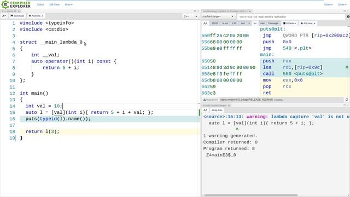The width and height of the screenshot is (350, 197).
Task: Close the output pane tab
Action: coord(229,106)
